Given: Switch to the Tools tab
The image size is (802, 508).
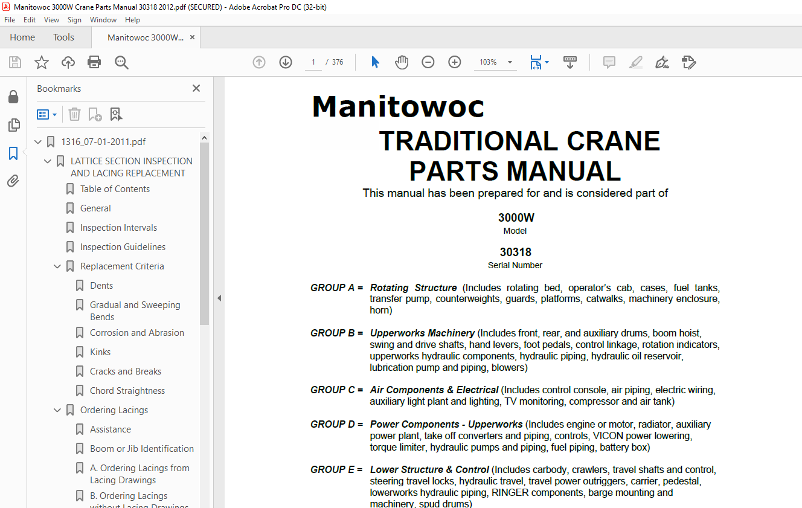Looking at the screenshot, I should tap(63, 37).
